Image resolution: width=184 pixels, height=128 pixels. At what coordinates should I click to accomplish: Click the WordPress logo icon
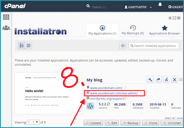90,106
